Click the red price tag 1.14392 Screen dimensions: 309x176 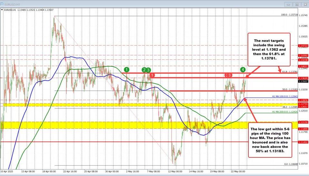303,56
